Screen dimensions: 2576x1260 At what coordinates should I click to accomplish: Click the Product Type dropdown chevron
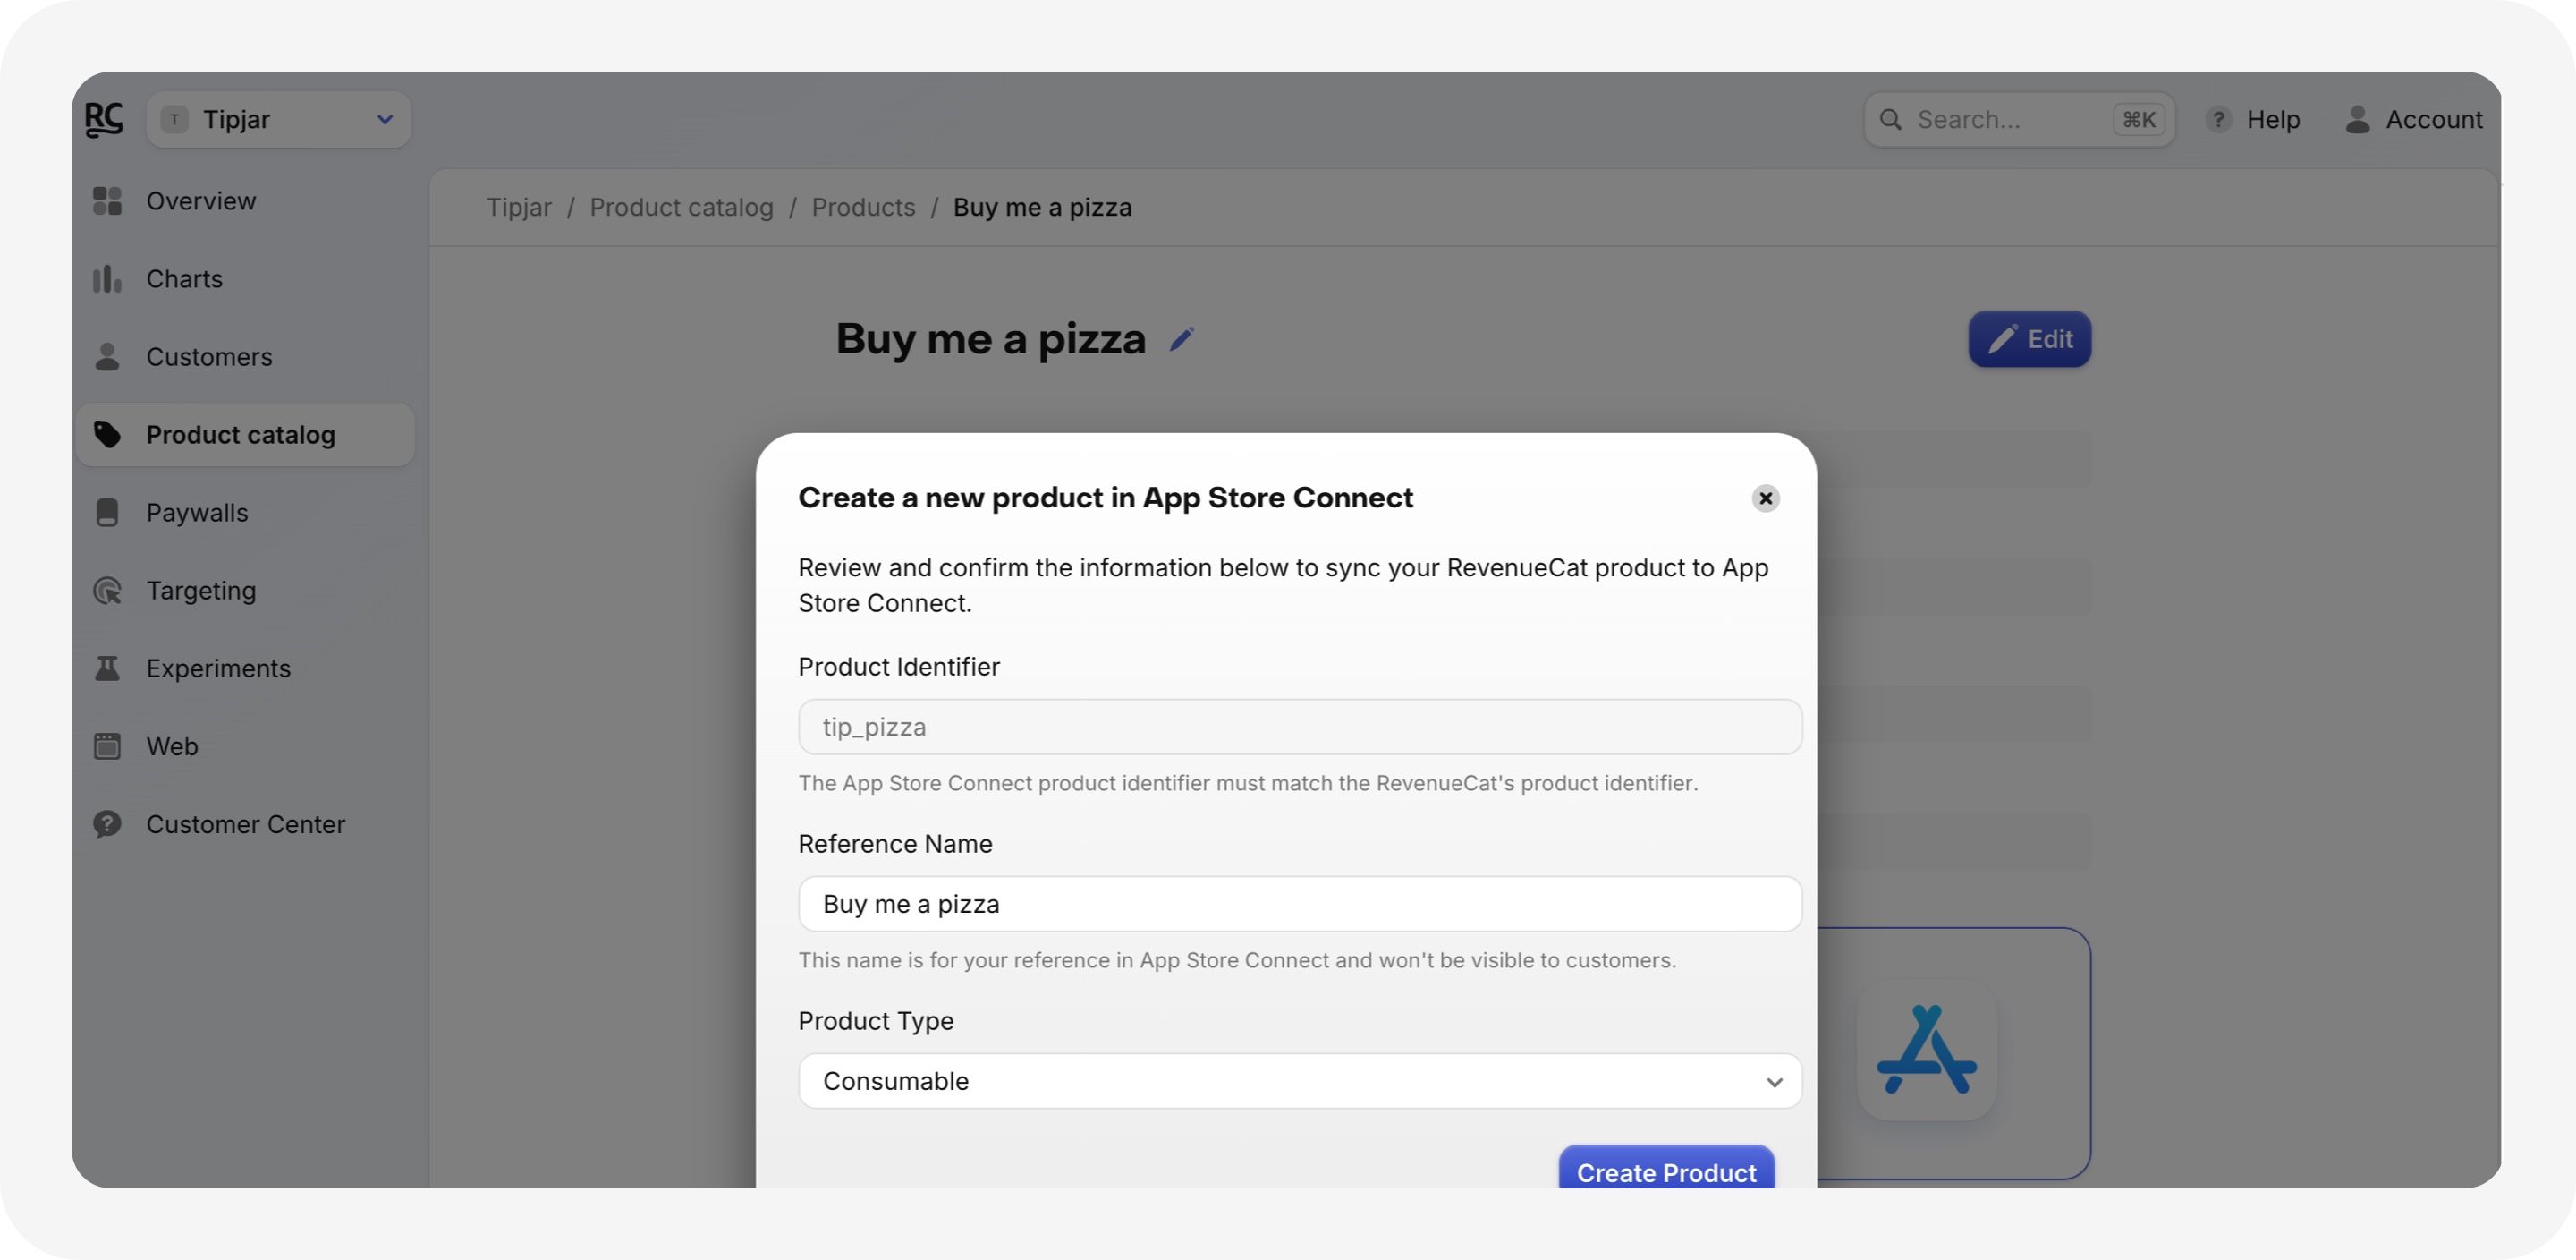pos(1774,1082)
